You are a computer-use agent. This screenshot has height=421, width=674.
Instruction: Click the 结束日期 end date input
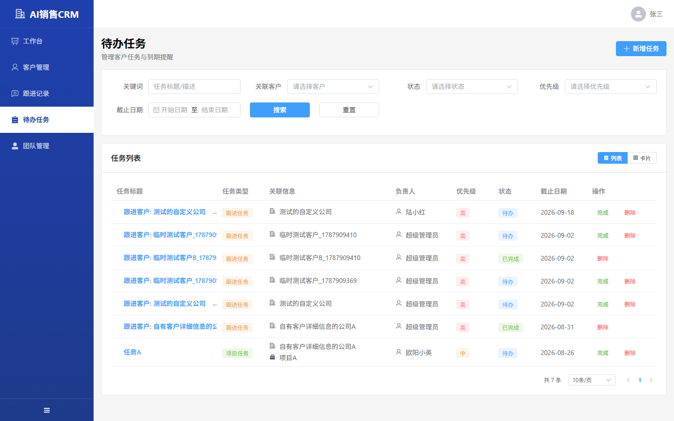215,110
